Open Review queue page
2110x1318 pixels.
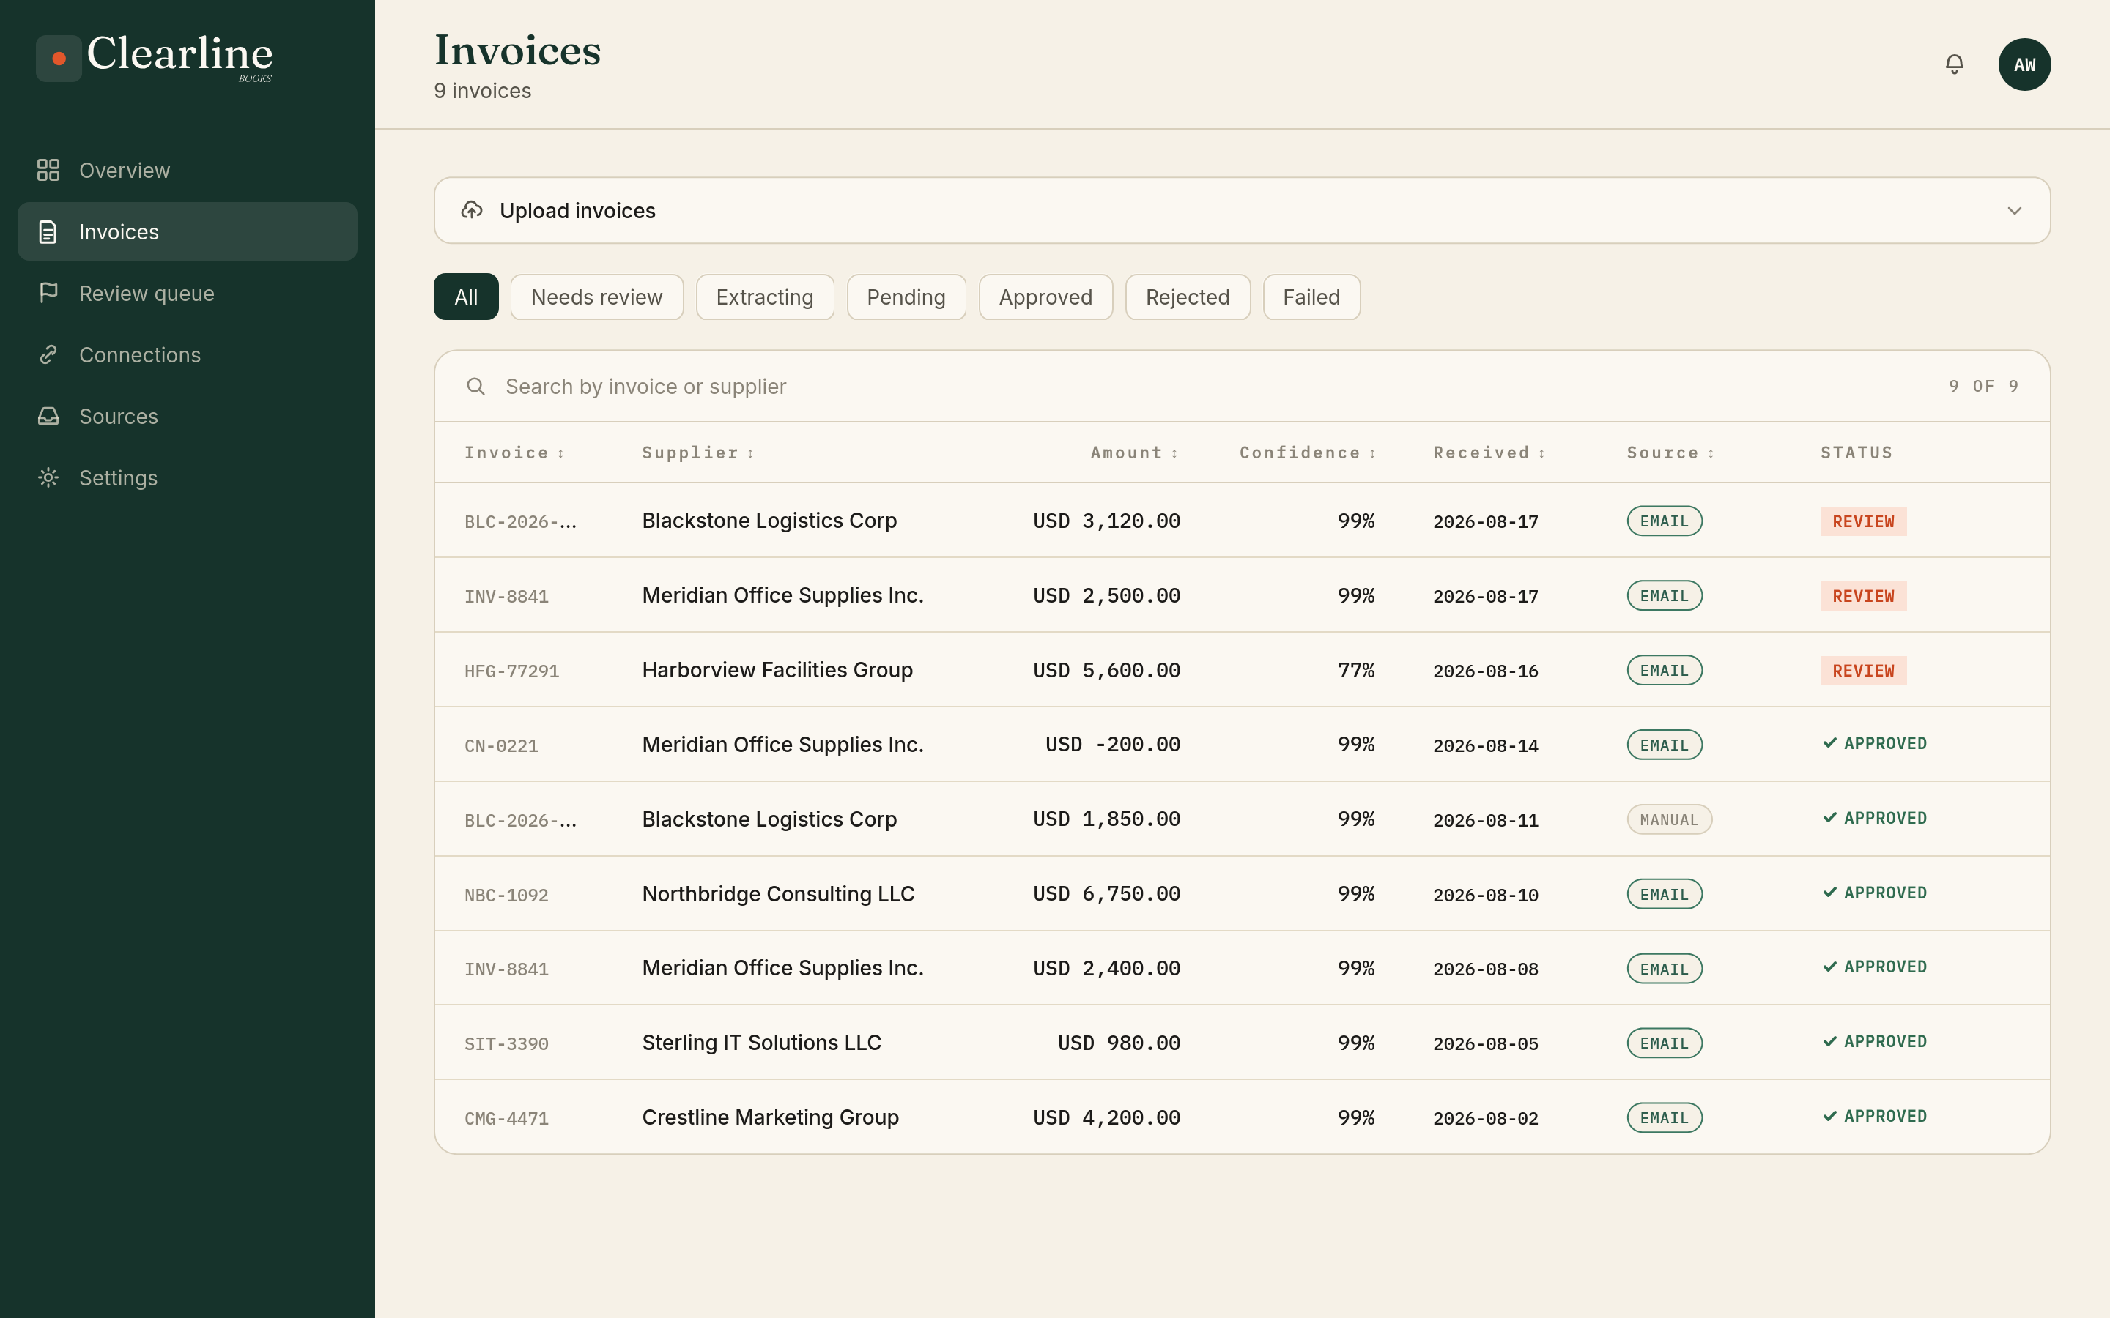[188, 293]
